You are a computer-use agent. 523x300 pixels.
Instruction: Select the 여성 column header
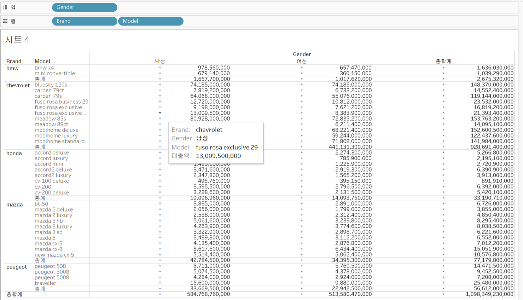coord(302,61)
